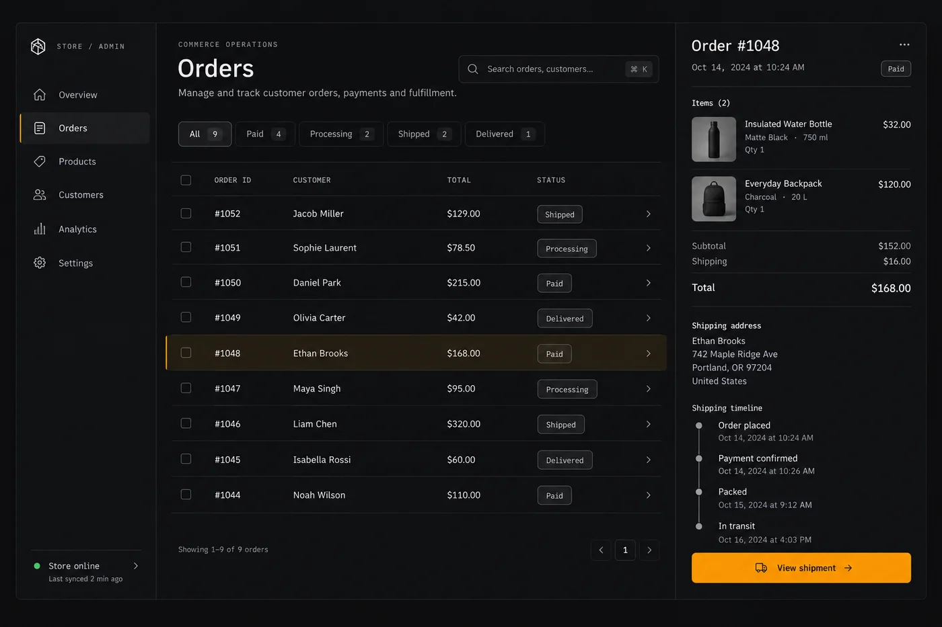Expand order #1049 row chevron
942x627 pixels.
point(649,318)
